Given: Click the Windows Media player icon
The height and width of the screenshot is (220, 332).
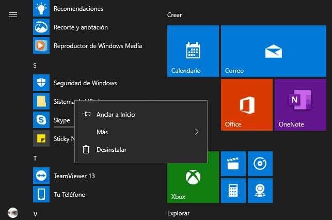Looking at the screenshot, I should [x=41, y=45].
